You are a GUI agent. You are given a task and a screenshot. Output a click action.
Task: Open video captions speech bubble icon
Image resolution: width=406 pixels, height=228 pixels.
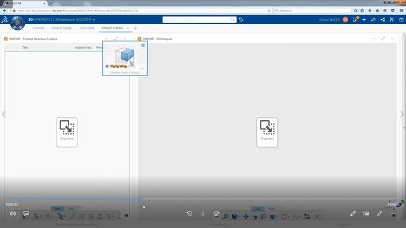(26, 214)
